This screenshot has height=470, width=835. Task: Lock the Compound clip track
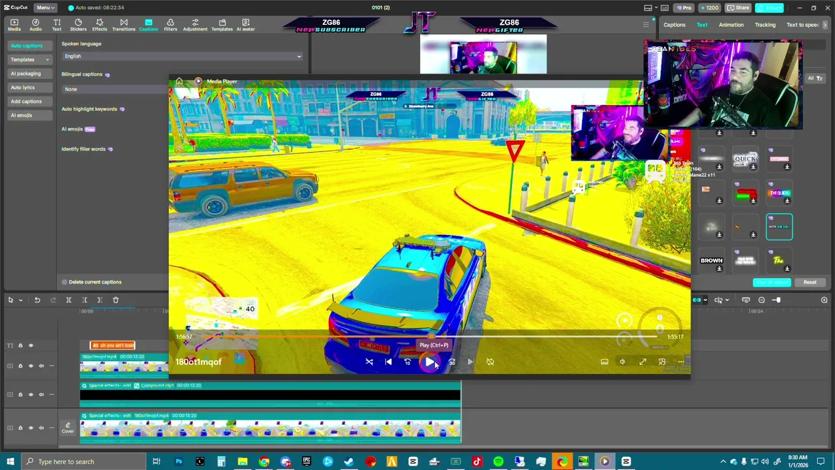click(20, 394)
